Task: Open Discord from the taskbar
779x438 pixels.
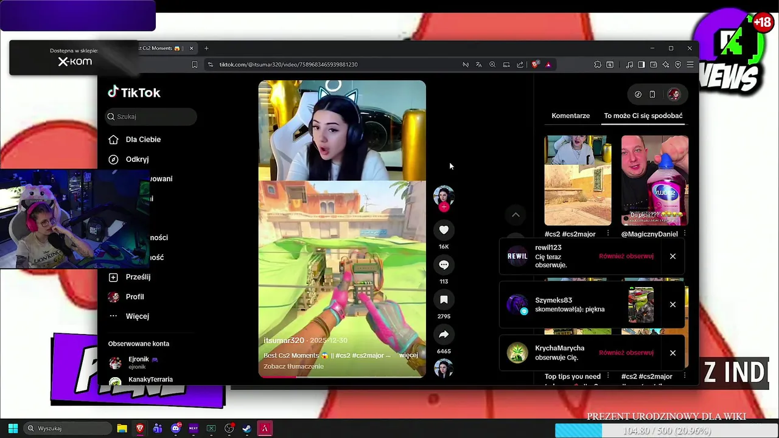Action: click(176, 428)
